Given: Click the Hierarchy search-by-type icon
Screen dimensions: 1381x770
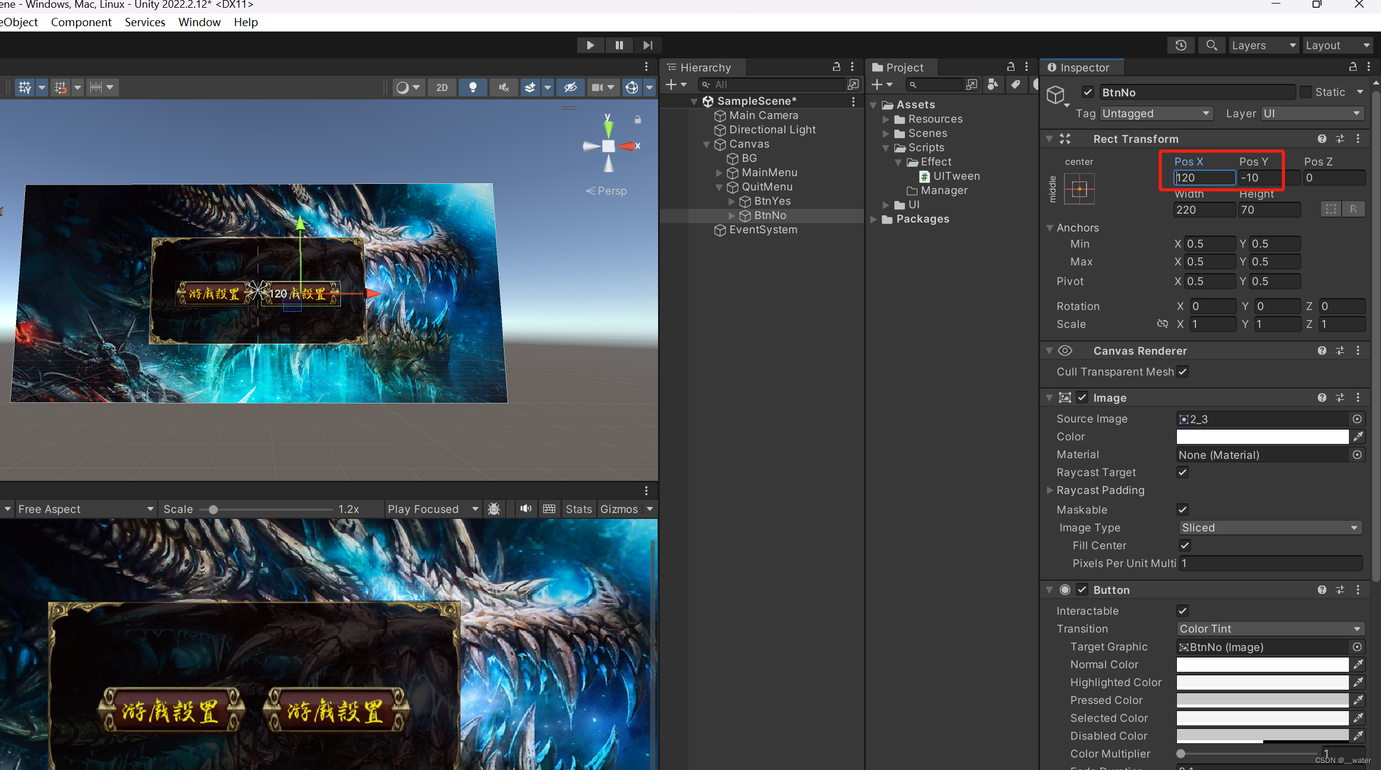Looking at the screenshot, I should click(853, 84).
